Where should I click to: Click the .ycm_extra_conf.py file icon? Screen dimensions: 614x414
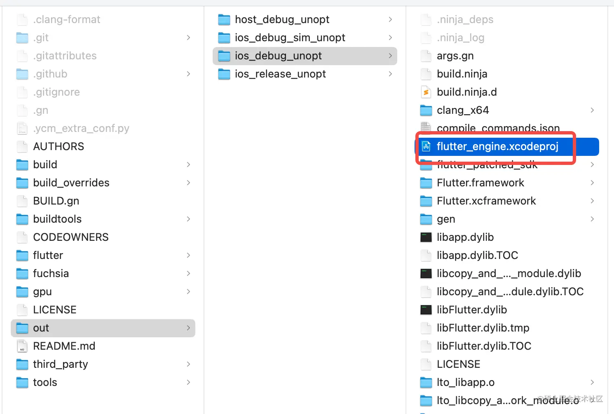(x=22, y=128)
